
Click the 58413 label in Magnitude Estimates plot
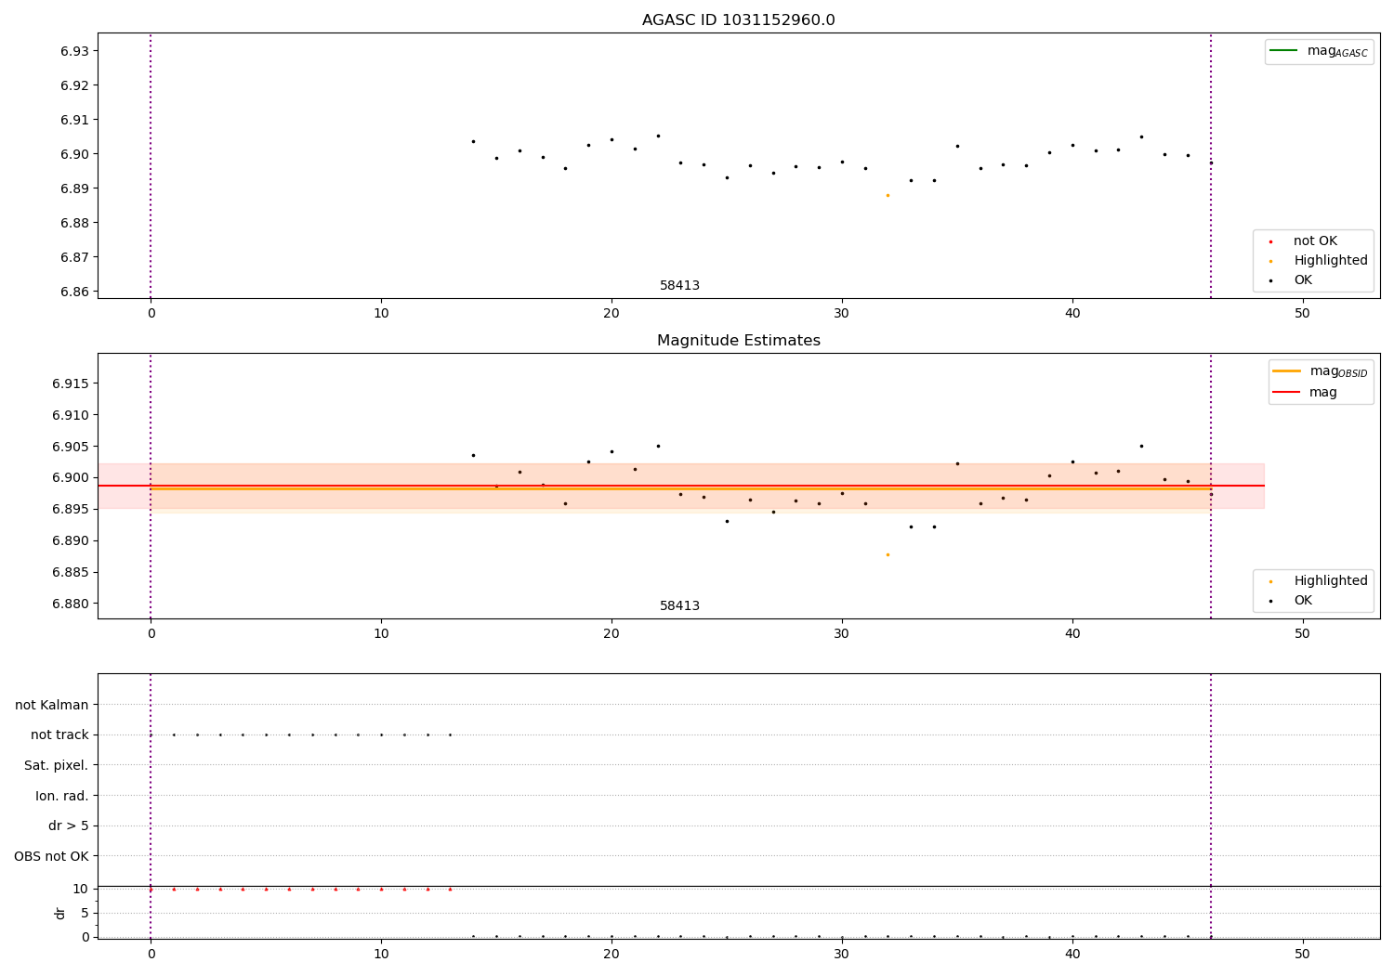pyautogui.click(x=679, y=606)
